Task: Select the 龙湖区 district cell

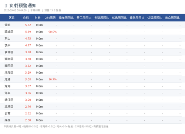Action: [9, 107]
